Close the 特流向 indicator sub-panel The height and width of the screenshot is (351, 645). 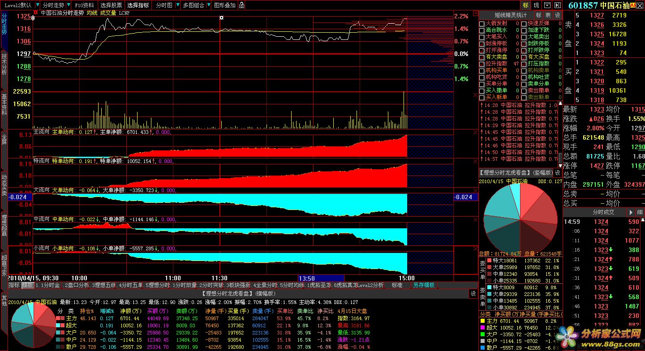tap(475, 161)
